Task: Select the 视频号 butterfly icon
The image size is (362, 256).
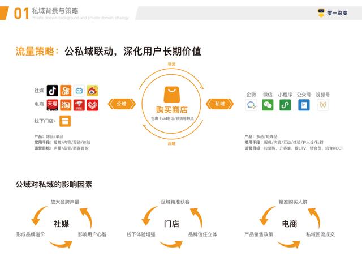Action: [323, 105]
